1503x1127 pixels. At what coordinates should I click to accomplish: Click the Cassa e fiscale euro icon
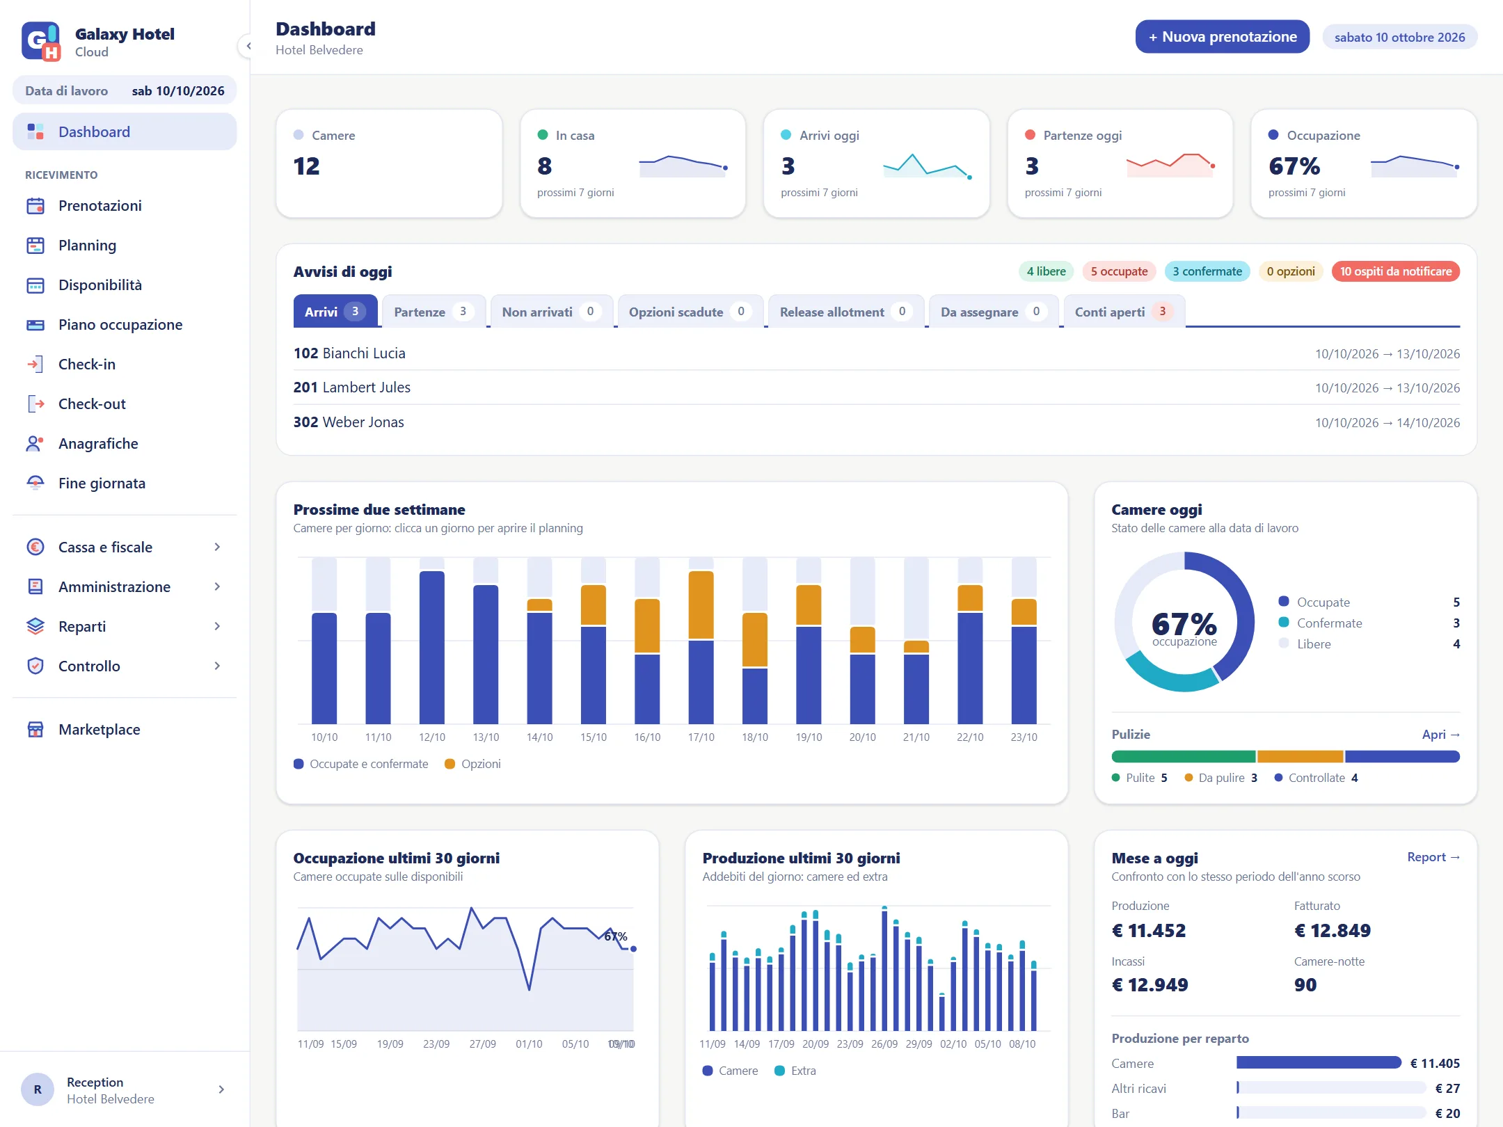tap(35, 547)
